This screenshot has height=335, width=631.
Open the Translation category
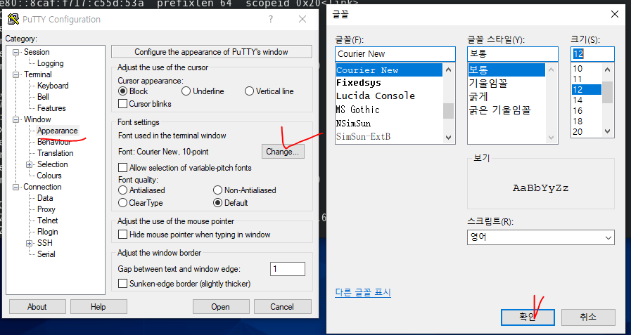(x=56, y=153)
